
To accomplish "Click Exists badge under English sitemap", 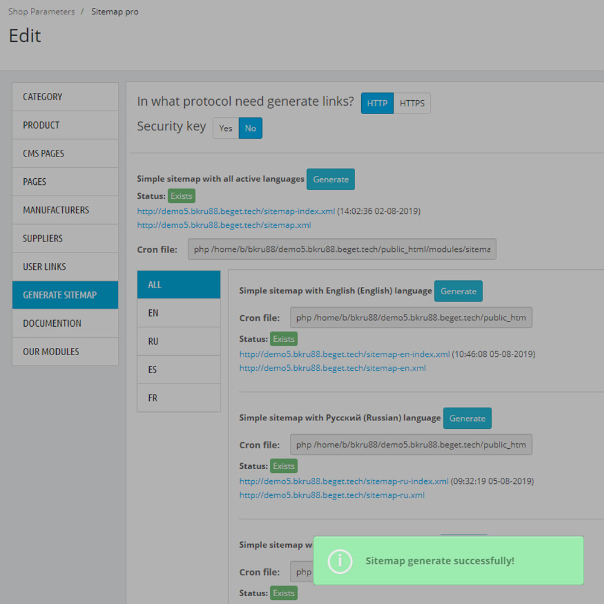I will pyautogui.click(x=284, y=339).
